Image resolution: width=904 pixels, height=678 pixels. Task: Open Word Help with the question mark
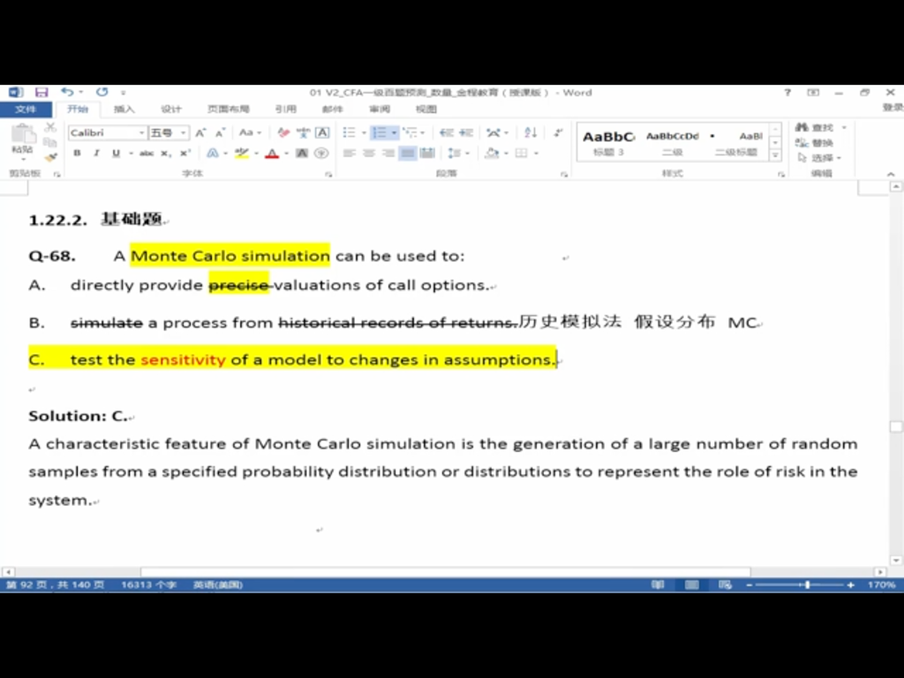point(787,92)
